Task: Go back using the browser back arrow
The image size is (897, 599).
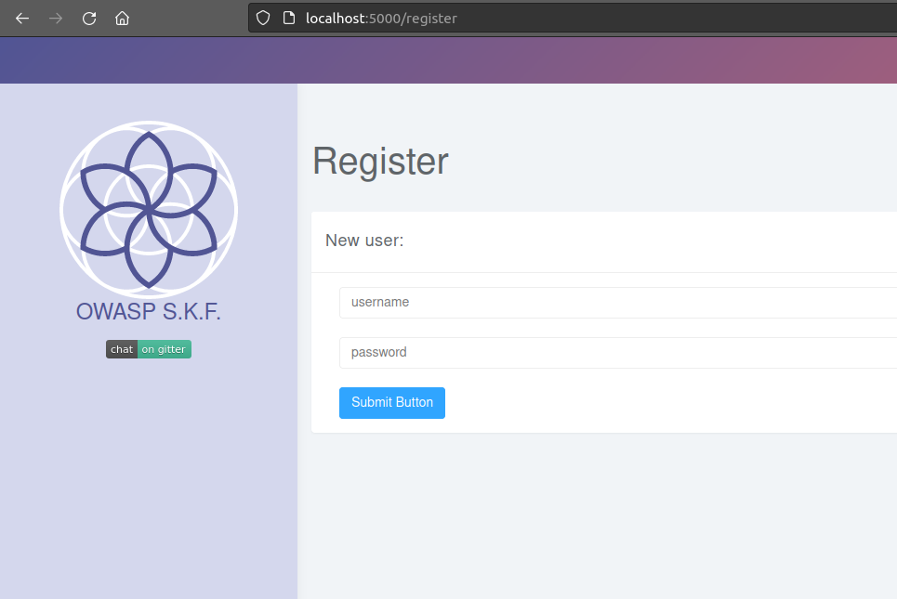Action: click(22, 19)
